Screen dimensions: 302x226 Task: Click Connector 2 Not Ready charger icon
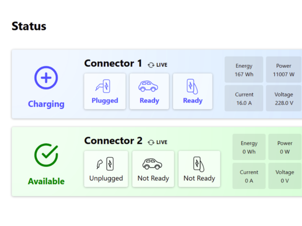click(199, 164)
